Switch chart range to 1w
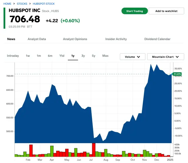 (28, 56)
